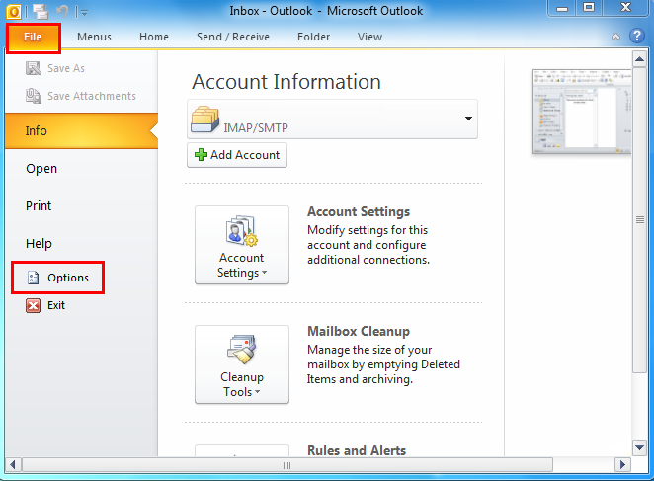654x481 pixels.
Task: Click the Rules and Alerts heading
Action: (357, 450)
